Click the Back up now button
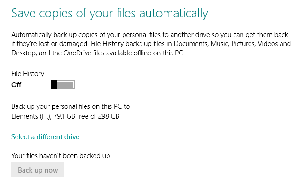Screen dimensions: 297x182 pyautogui.click(x=38, y=170)
